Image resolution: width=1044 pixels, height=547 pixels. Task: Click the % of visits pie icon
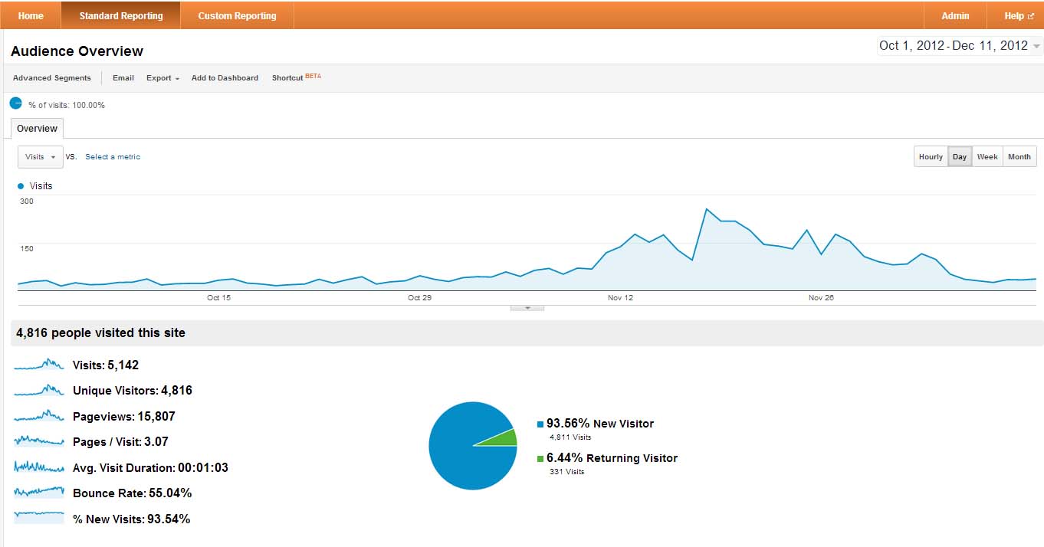click(x=15, y=103)
